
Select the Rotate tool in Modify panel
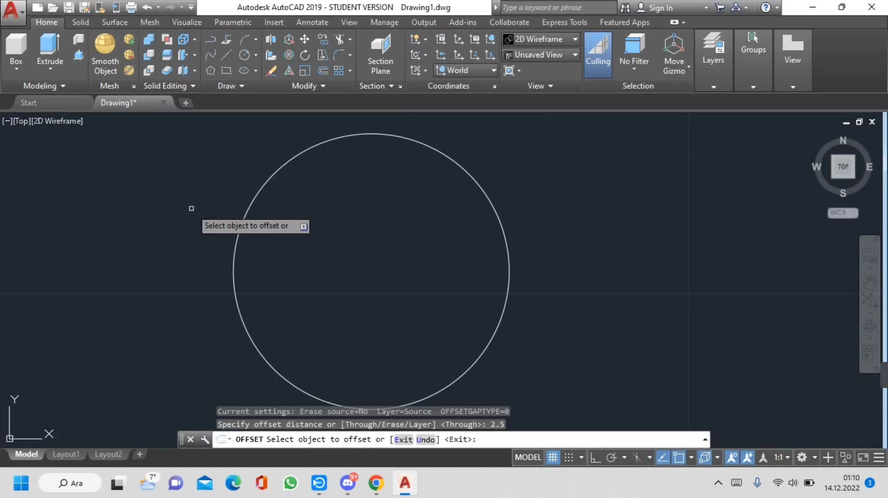[305, 55]
